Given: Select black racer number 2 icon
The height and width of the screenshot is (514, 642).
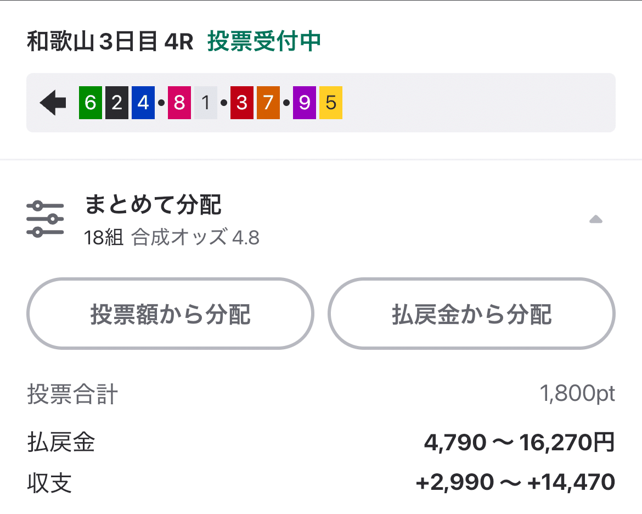Looking at the screenshot, I should click(x=117, y=103).
